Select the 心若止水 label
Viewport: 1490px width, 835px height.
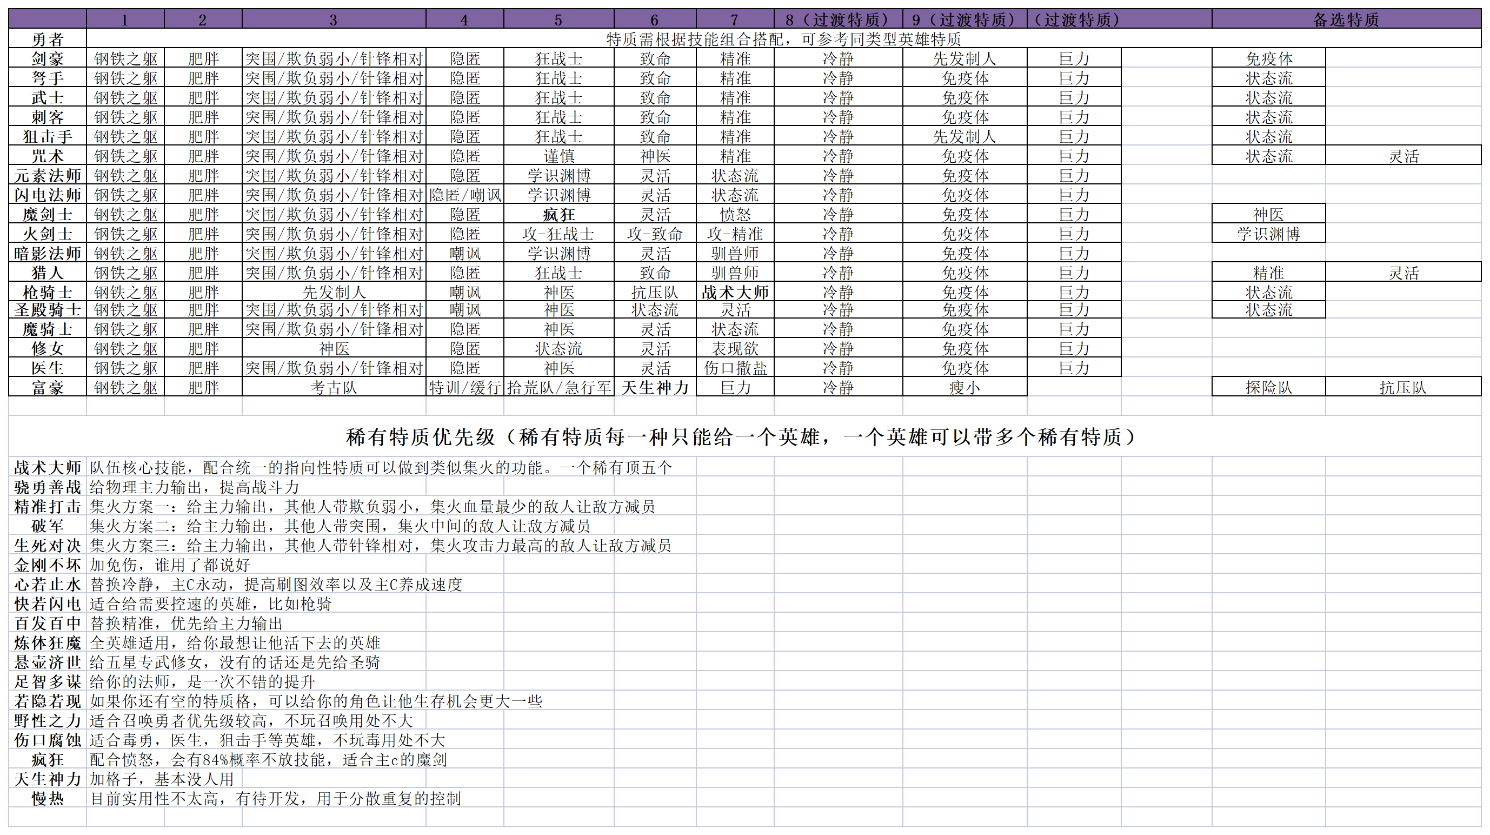point(48,584)
